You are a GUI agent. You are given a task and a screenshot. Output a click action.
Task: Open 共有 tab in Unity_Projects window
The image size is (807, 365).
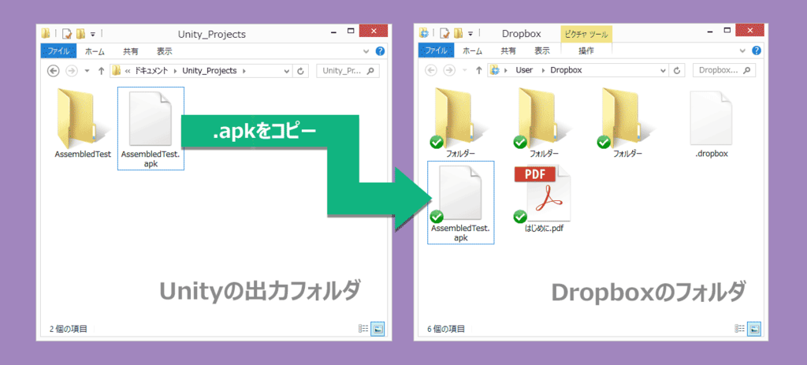point(131,51)
